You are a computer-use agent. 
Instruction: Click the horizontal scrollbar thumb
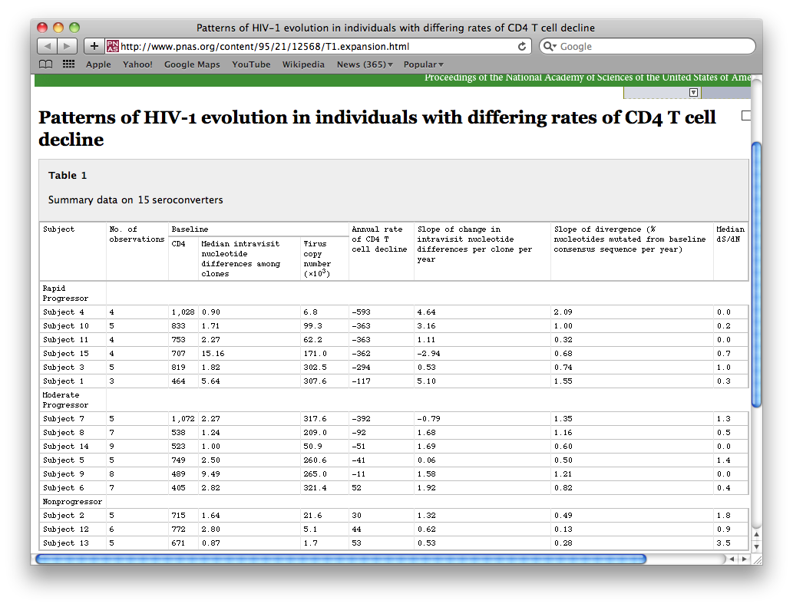(340, 559)
